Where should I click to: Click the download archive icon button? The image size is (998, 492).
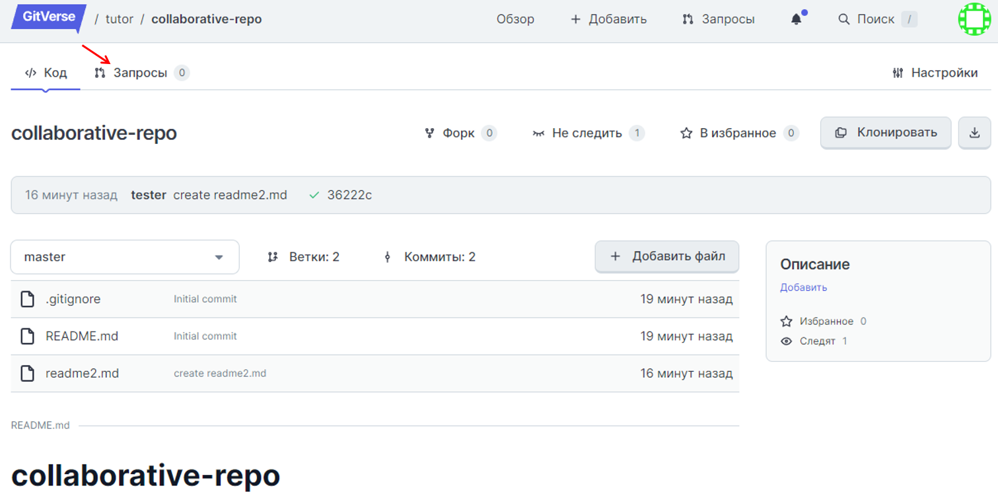[974, 133]
